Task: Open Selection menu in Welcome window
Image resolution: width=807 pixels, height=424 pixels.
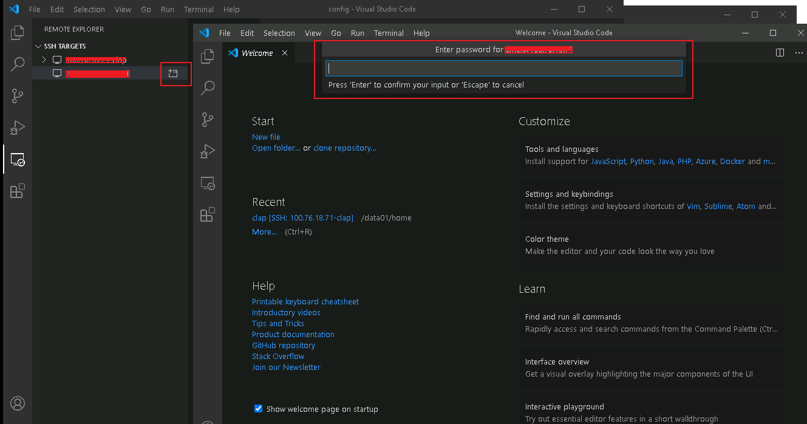Action: 279,33
